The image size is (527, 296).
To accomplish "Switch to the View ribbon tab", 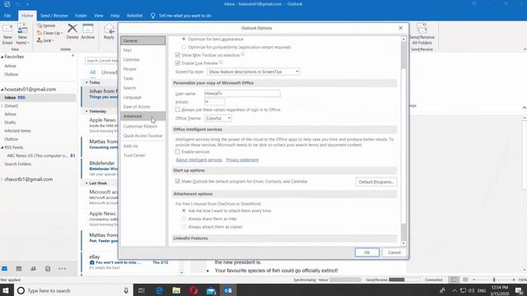I will click(99, 16).
